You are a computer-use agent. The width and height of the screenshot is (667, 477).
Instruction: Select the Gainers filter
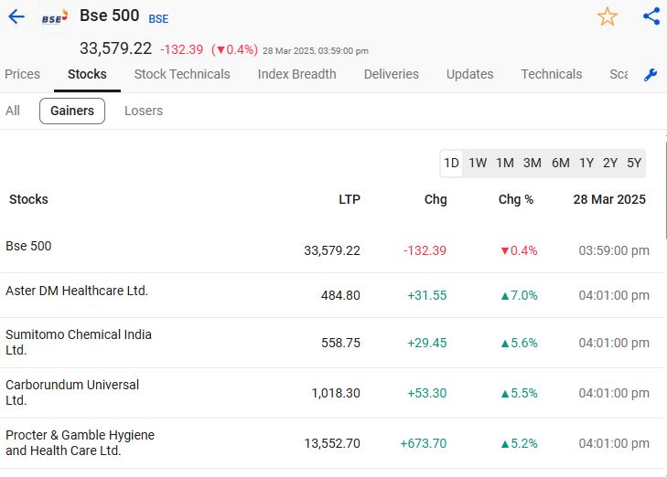click(72, 111)
